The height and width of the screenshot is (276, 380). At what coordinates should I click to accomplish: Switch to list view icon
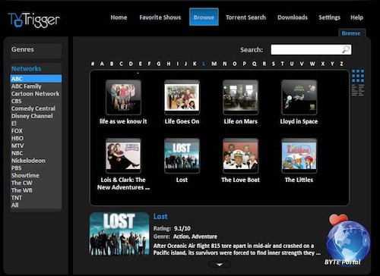pos(358,90)
